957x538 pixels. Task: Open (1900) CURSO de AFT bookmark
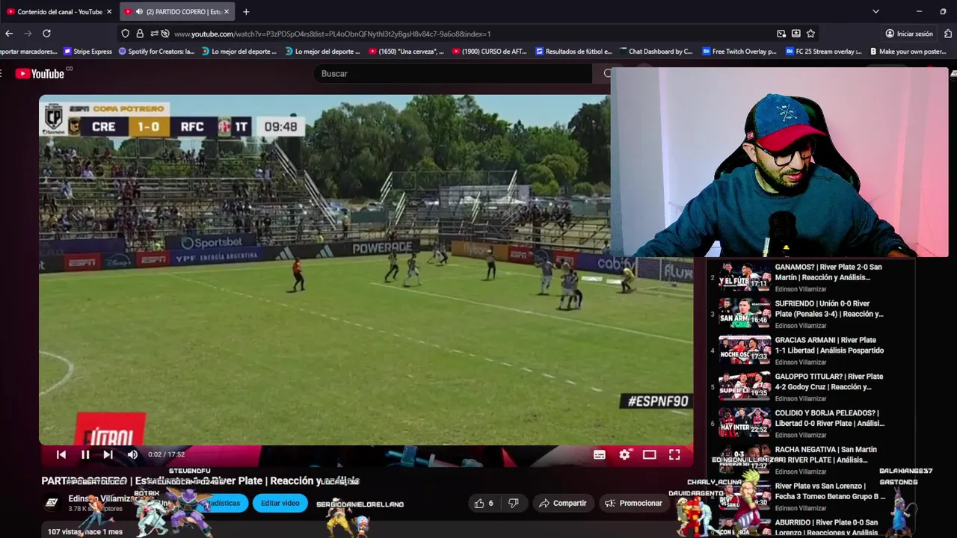[490, 52]
